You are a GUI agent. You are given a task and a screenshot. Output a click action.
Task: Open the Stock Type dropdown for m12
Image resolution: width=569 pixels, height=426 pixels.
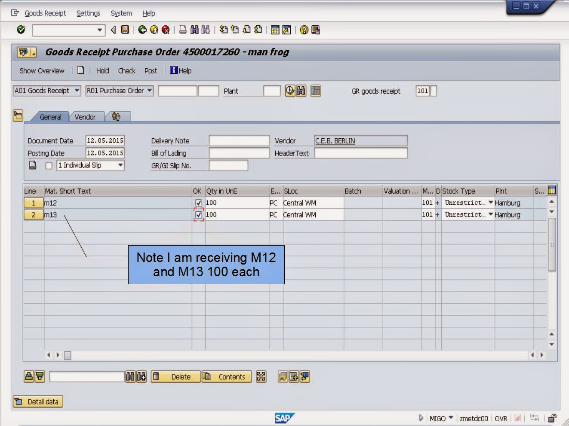[490, 203]
